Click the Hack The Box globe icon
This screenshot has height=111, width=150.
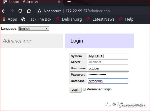[x=23, y=19]
